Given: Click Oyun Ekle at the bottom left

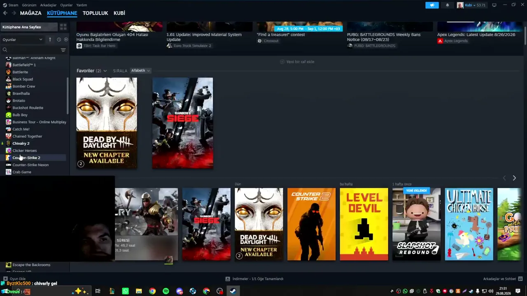Looking at the screenshot, I should click(14, 279).
